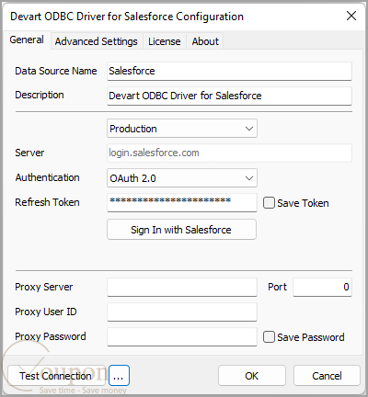Click the Description label
Viewport: 368px width, 397px height.
tap(40, 96)
